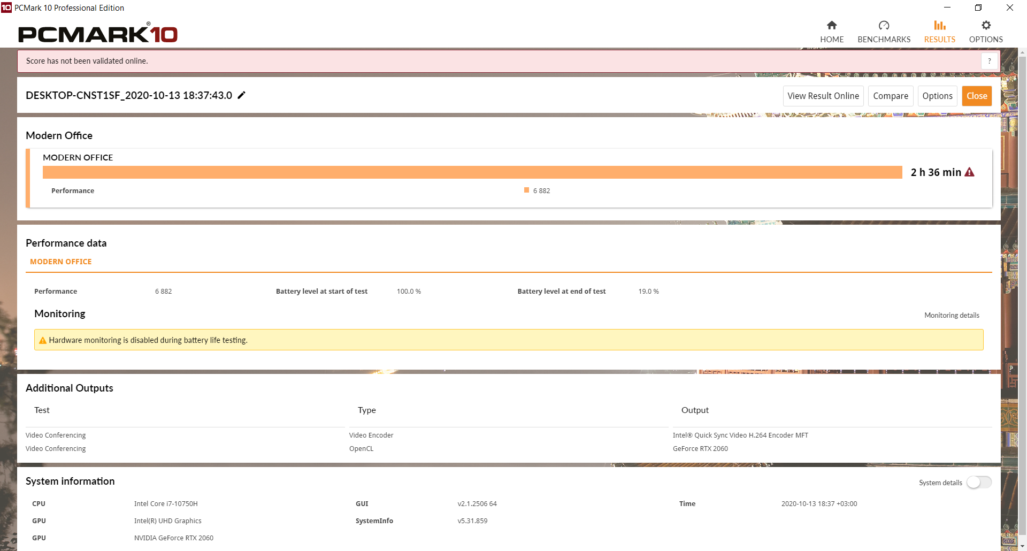Image resolution: width=1027 pixels, height=551 pixels.
Task: Click the pencil icon to rename result
Action: click(242, 95)
